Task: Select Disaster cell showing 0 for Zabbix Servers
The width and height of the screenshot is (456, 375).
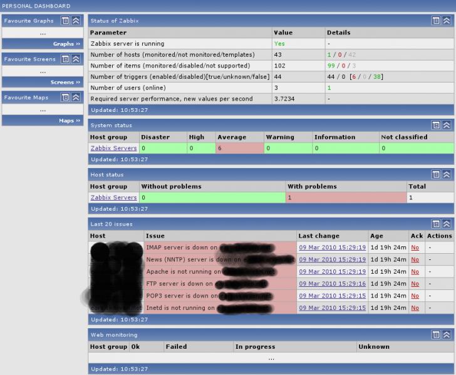Action: pyautogui.click(x=163, y=148)
